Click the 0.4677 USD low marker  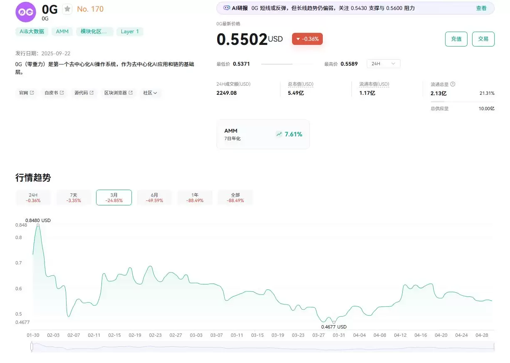(x=334, y=322)
